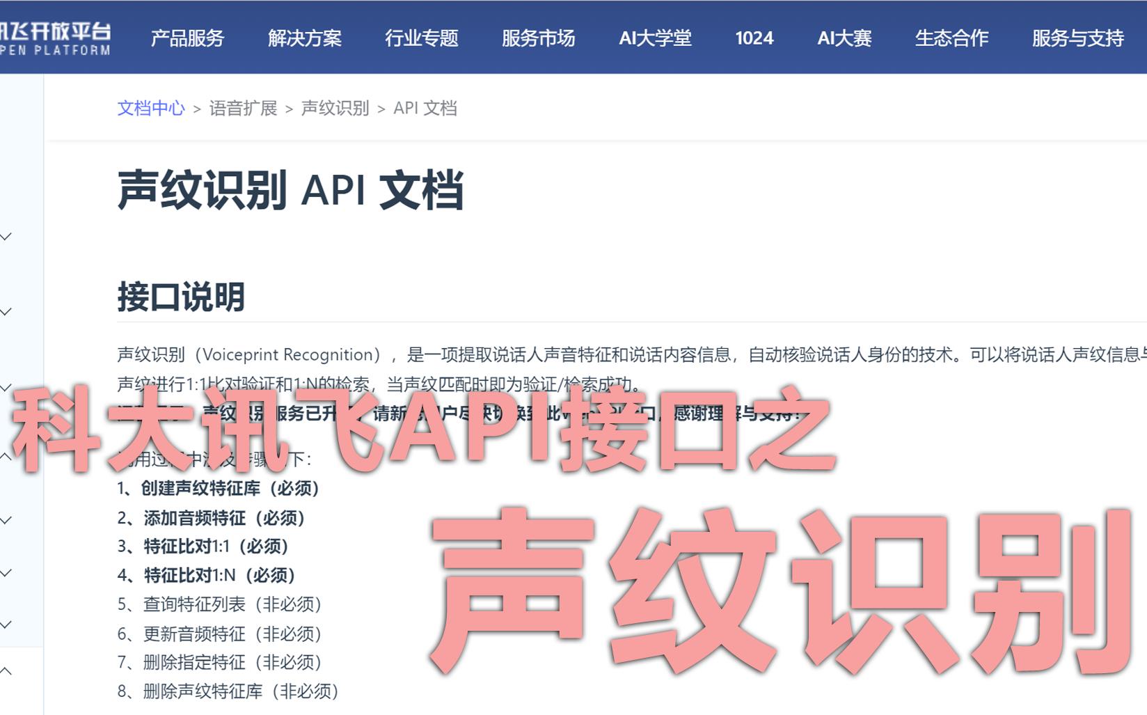Click the 接口说明 section heading

click(181, 297)
